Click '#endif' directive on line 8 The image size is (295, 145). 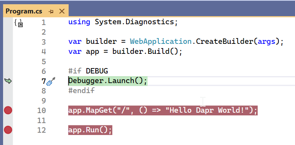click(x=81, y=91)
